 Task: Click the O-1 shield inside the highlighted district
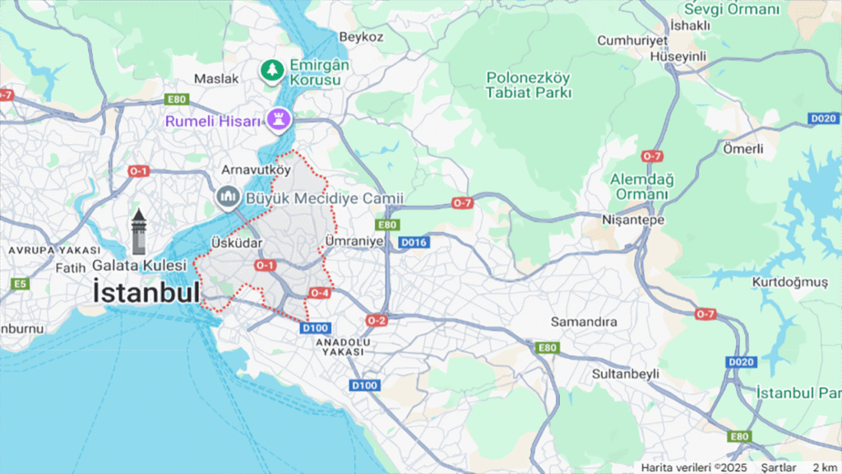[265, 265]
